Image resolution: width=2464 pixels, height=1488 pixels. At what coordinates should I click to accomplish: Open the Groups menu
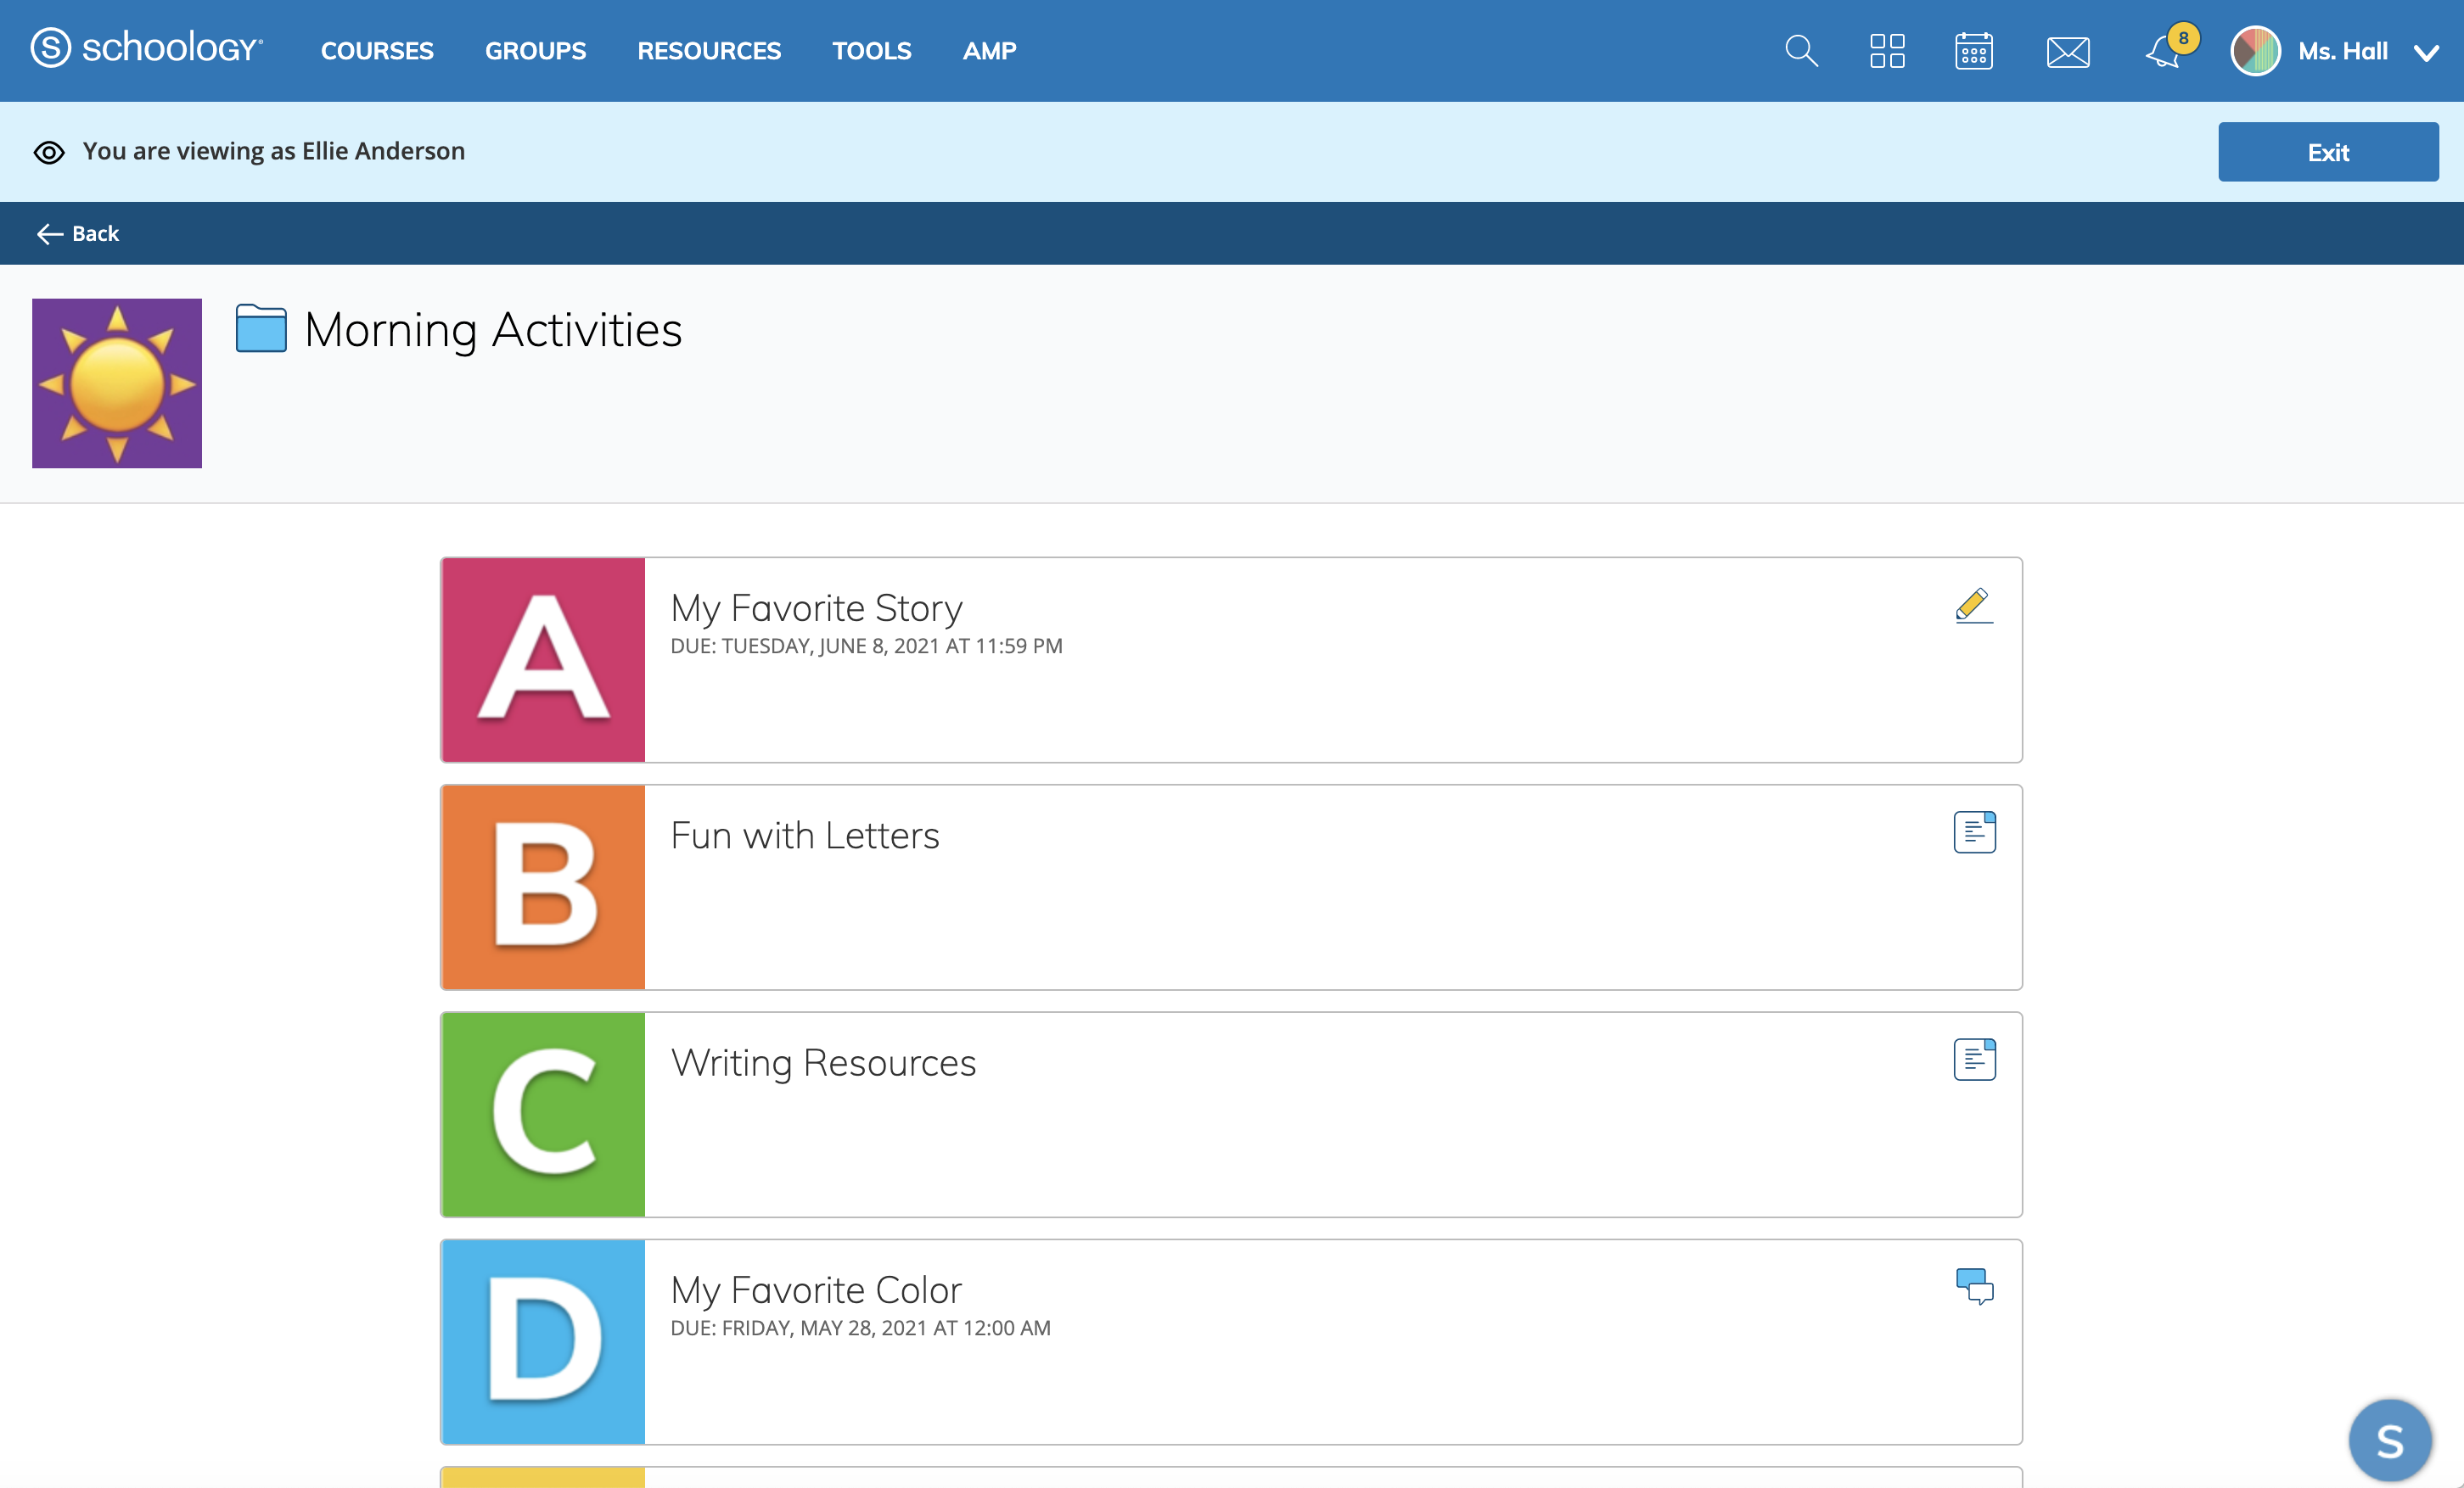coord(535,51)
